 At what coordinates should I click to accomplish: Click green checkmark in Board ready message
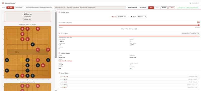tap(178, 8)
